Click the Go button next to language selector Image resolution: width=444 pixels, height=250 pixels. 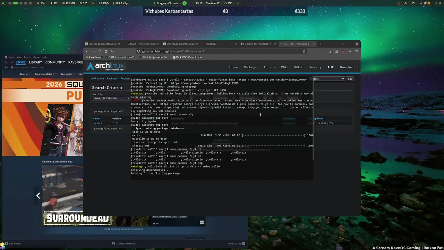coord(350,79)
